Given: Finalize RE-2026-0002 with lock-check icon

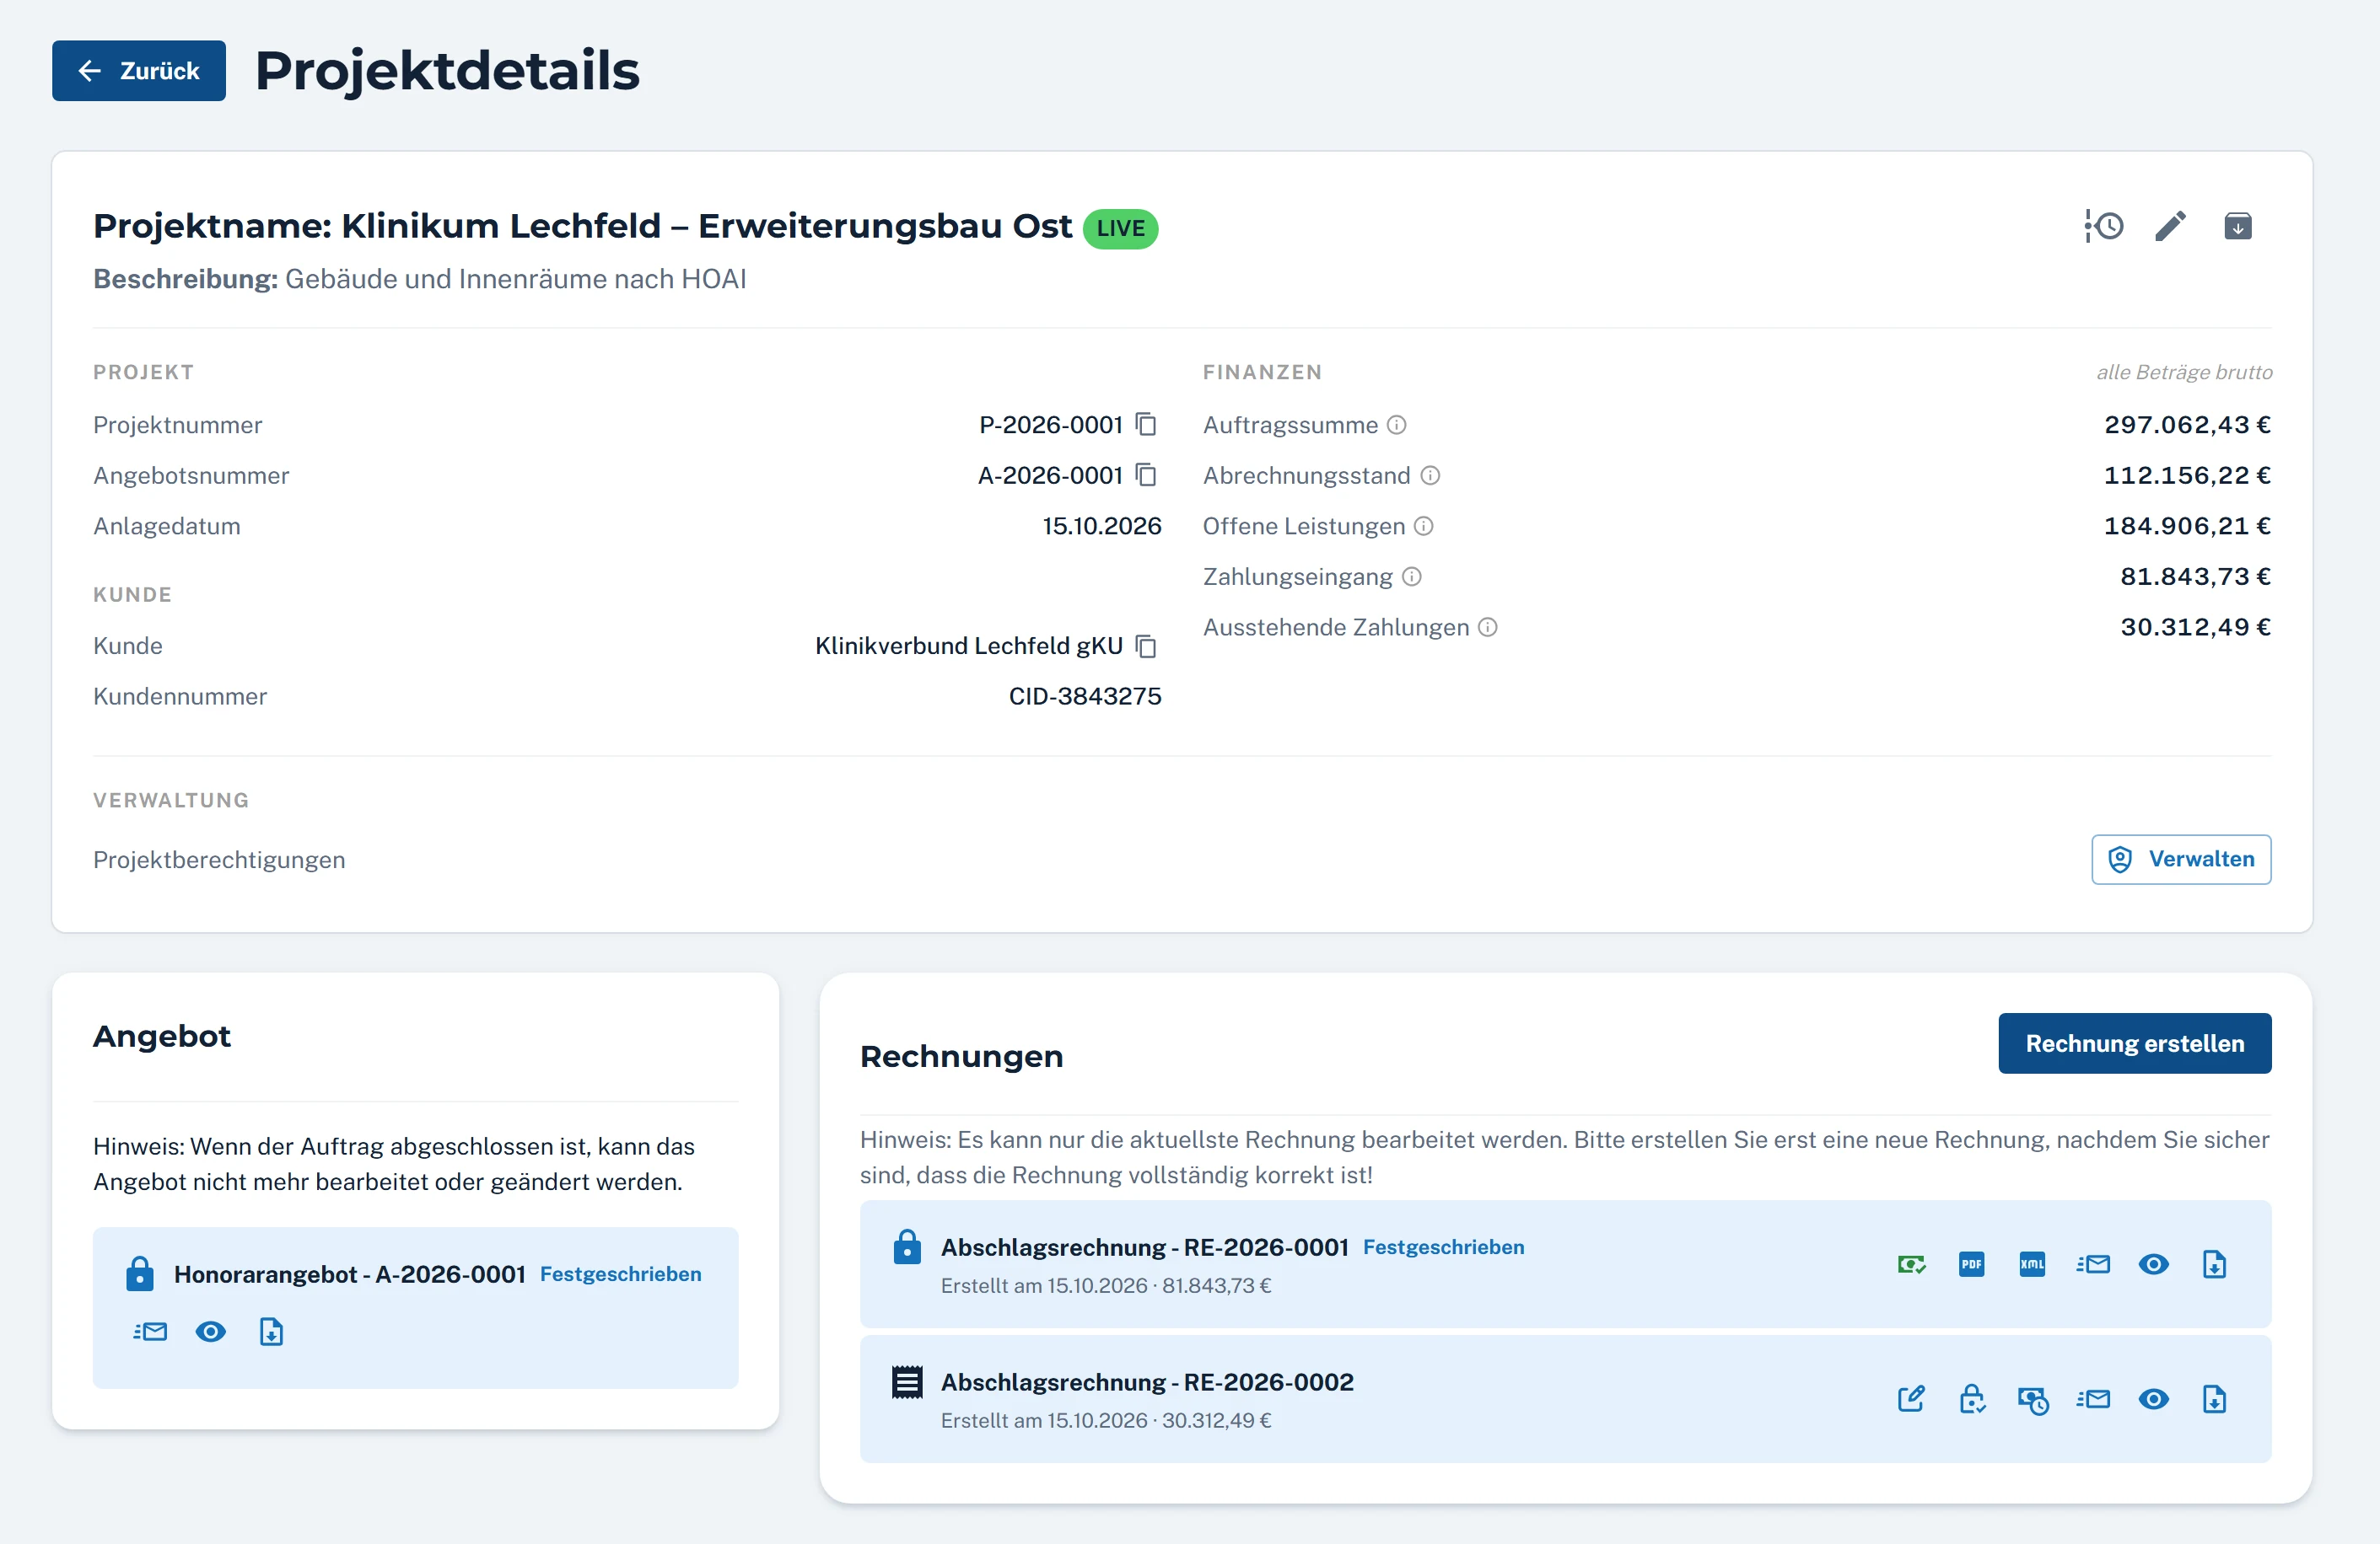Looking at the screenshot, I should 1971,1400.
